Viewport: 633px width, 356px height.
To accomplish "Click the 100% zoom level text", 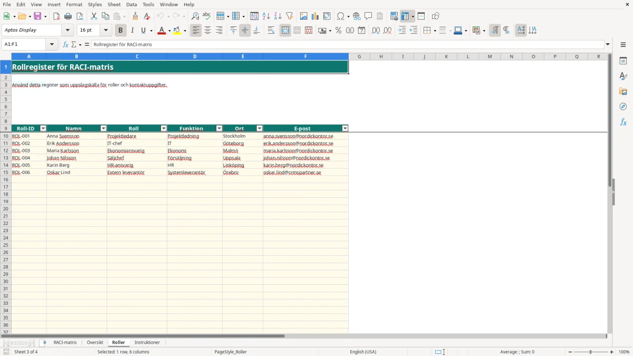I will (624, 352).
